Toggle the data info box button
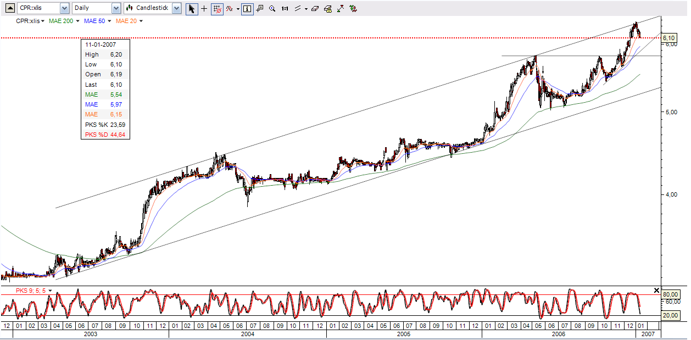The width and height of the screenshot is (691, 340). (x=247, y=9)
